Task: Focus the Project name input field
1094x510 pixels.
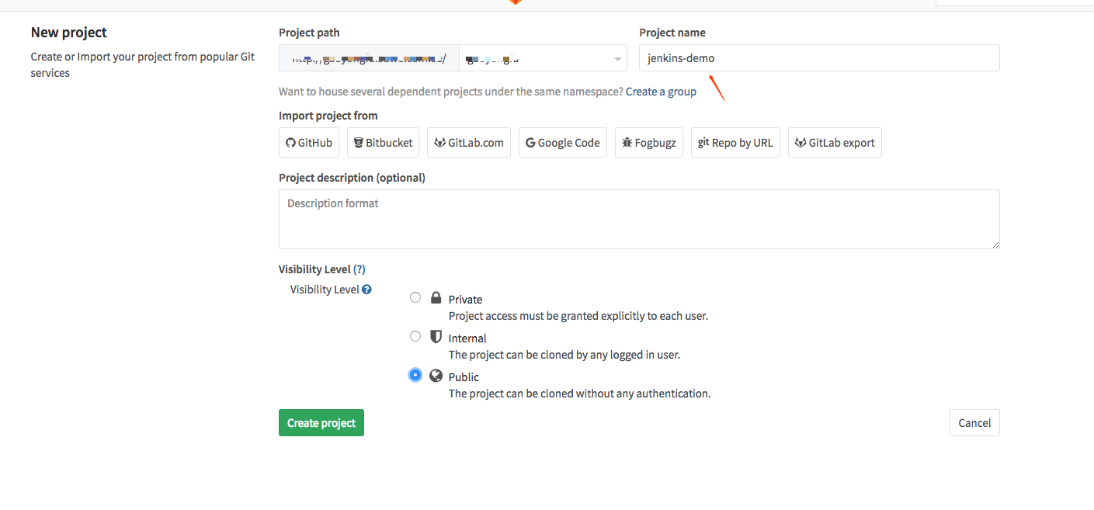Action: pyautogui.click(x=819, y=58)
